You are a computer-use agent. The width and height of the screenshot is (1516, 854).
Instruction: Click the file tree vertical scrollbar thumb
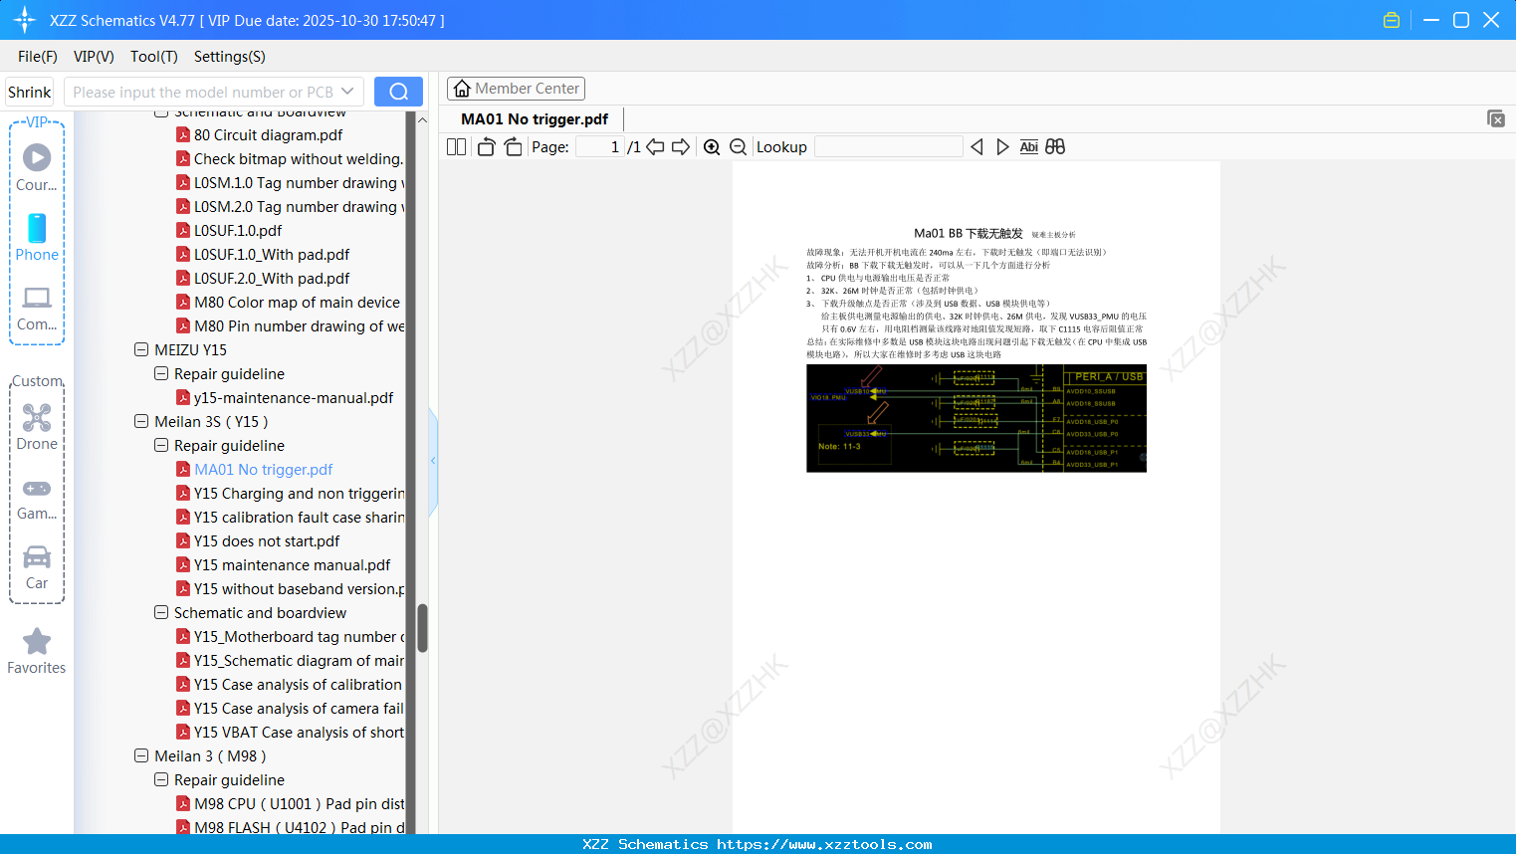[x=422, y=627]
